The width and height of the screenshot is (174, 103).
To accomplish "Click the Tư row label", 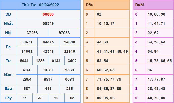I will tap(8, 61).
